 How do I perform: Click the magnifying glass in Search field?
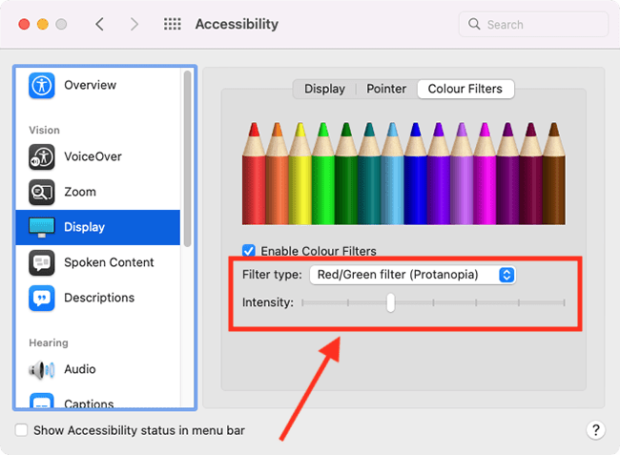coord(474,24)
